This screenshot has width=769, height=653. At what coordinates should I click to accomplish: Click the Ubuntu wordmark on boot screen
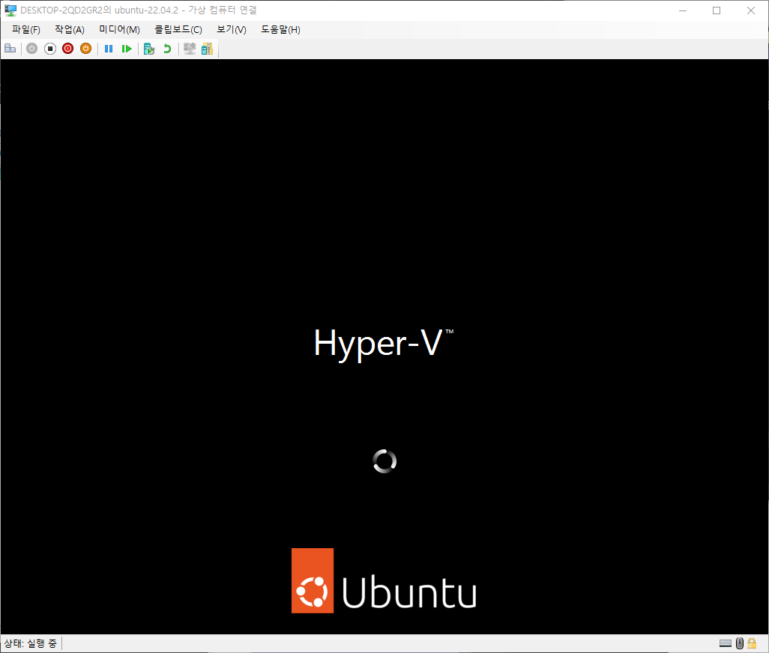coord(409,592)
